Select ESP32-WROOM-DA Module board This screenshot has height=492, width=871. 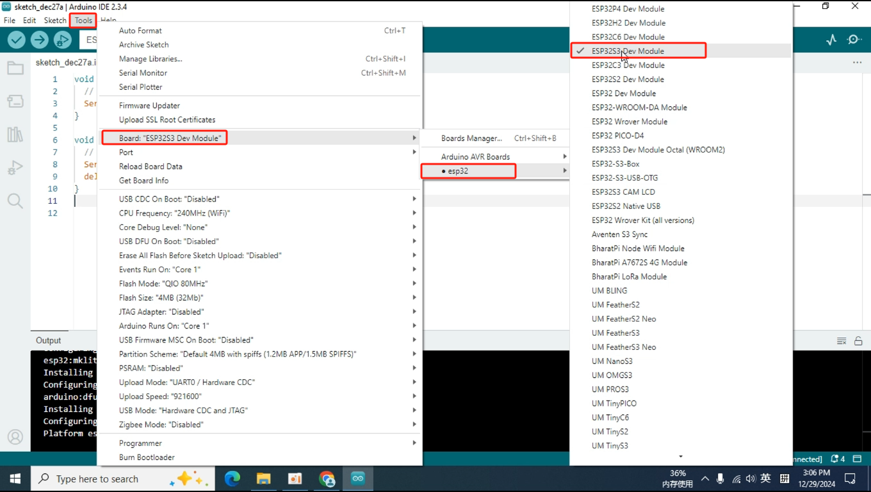680,108
